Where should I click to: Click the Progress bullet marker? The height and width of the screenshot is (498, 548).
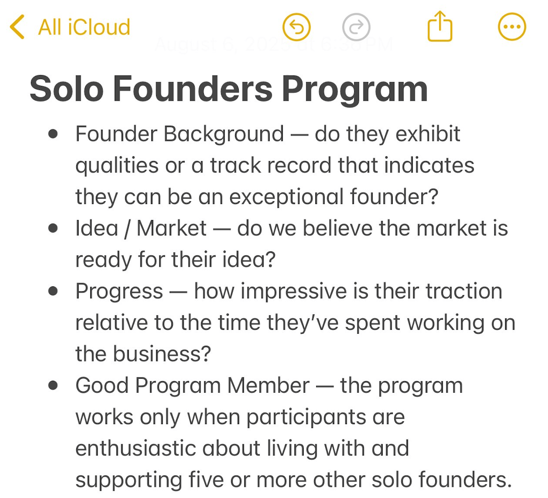[x=53, y=291]
